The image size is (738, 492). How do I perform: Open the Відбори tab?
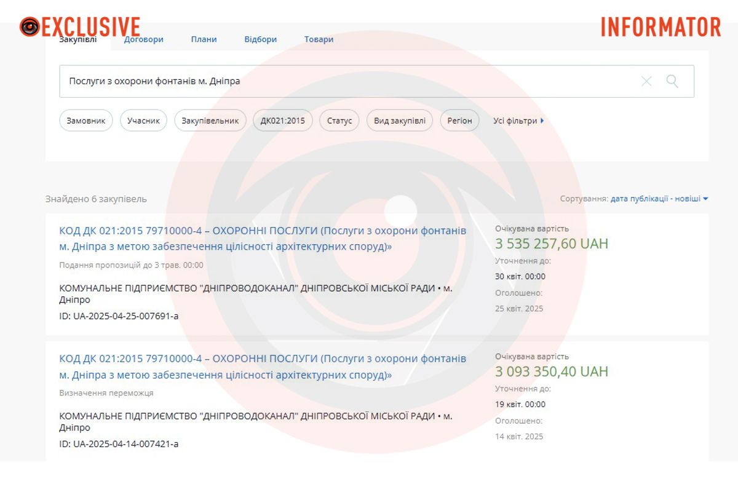[260, 39]
